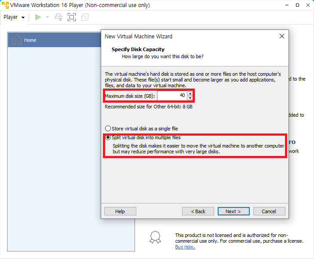Click 'Recommended size for Other 64-bit: 8 GB' text
314x259 pixels.
148,107
